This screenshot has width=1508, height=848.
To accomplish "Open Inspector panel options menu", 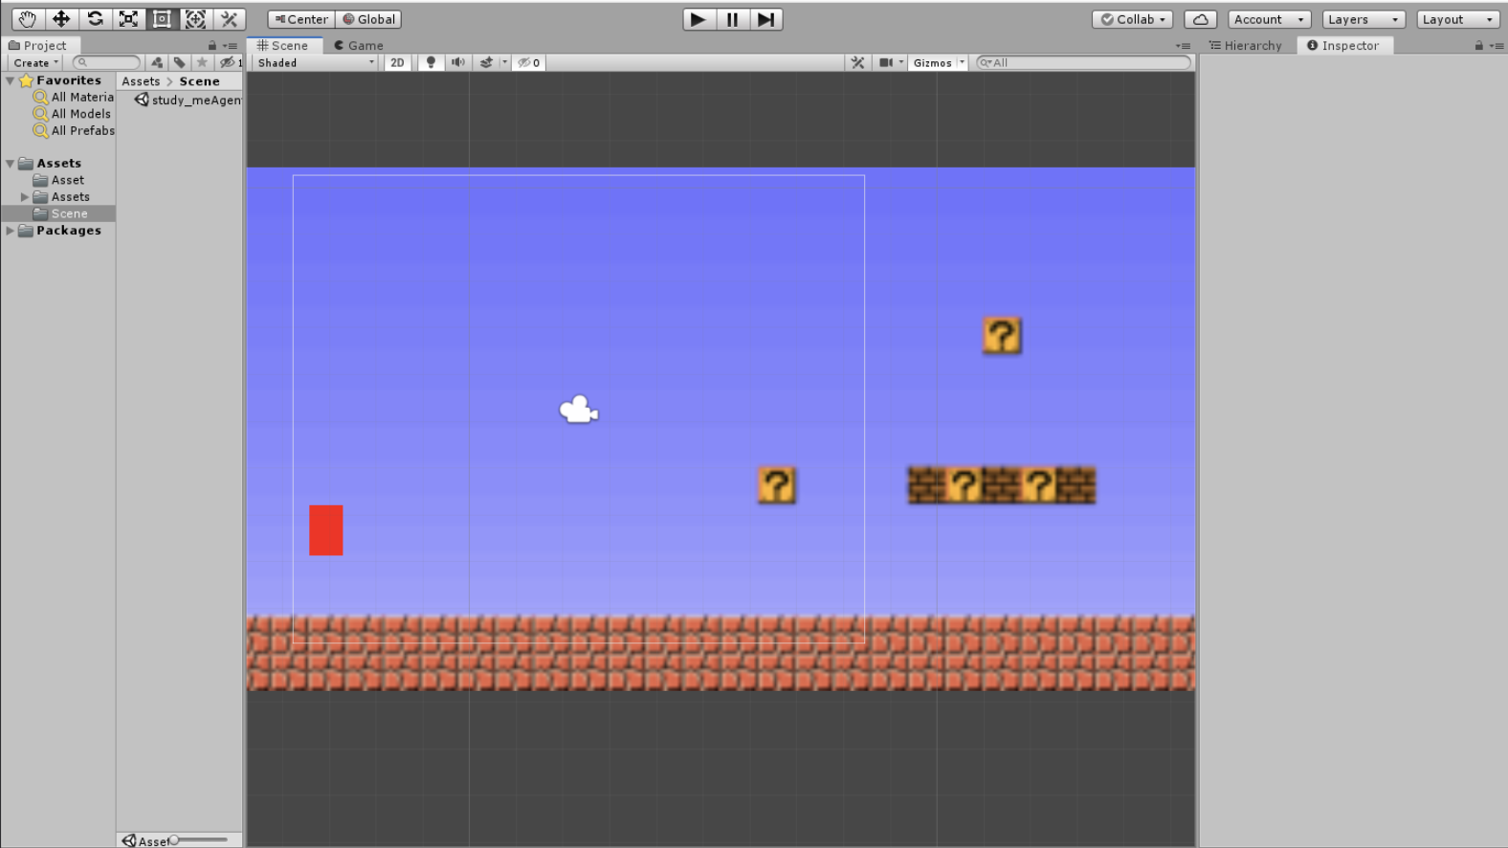I will [x=1497, y=45].
